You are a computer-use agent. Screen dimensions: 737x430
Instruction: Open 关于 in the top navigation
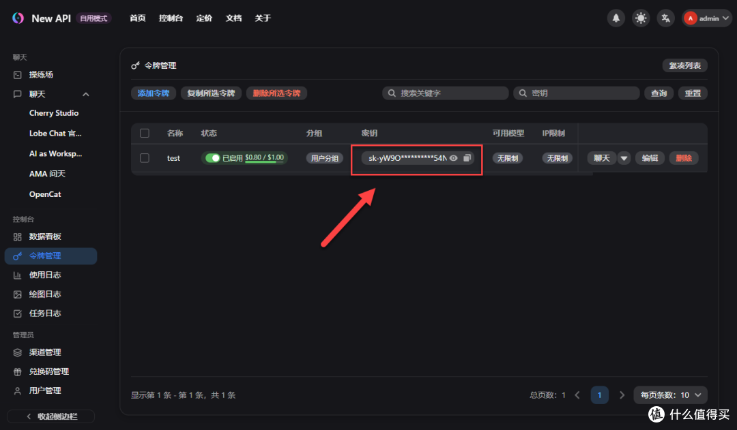263,18
